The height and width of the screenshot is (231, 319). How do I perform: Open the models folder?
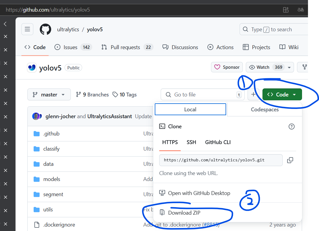pyautogui.click(x=52, y=179)
